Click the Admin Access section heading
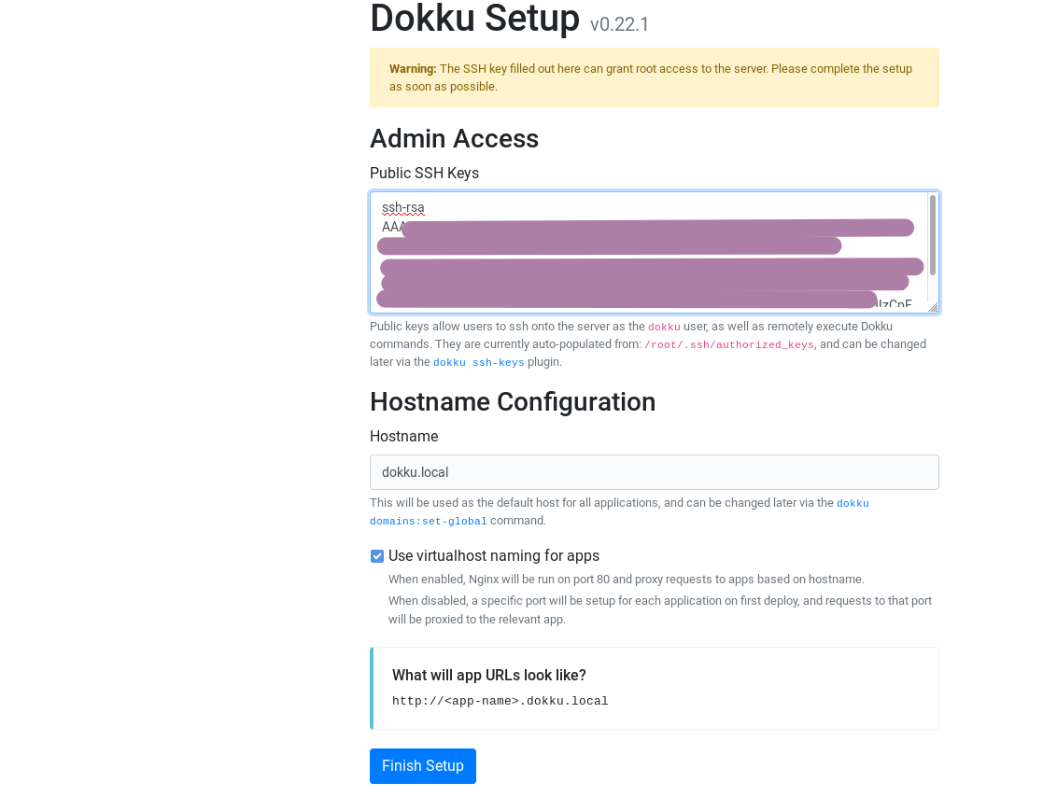The width and height of the screenshot is (1043, 811). tap(454, 138)
